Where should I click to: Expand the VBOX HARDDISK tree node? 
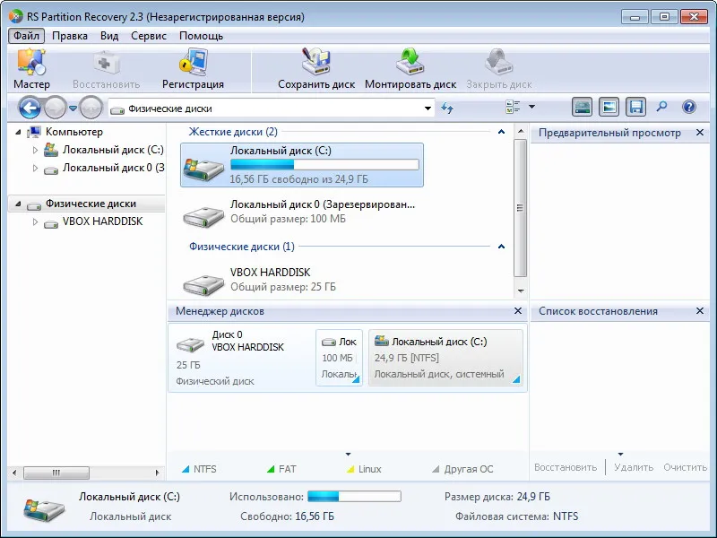tap(35, 221)
